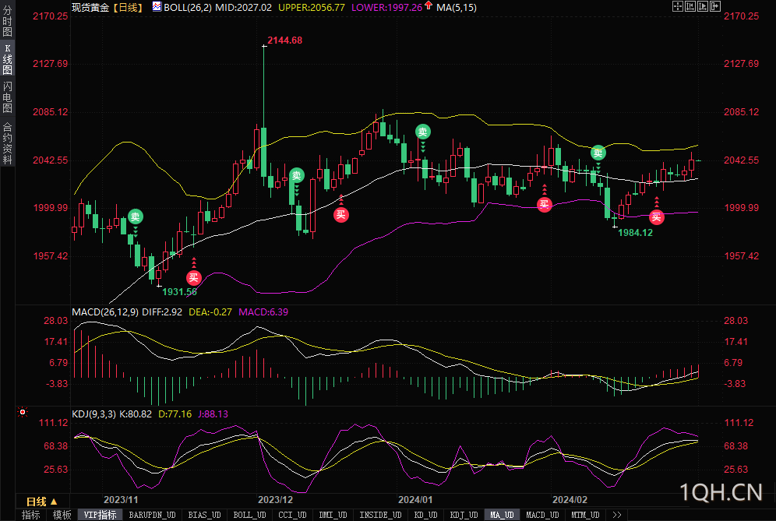The height and width of the screenshot is (521, 776).
Task: Click the 2023/12 date label on time axis
Action: click(275, 500)
